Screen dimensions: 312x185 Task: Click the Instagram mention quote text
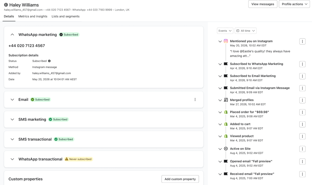(260, 54)
